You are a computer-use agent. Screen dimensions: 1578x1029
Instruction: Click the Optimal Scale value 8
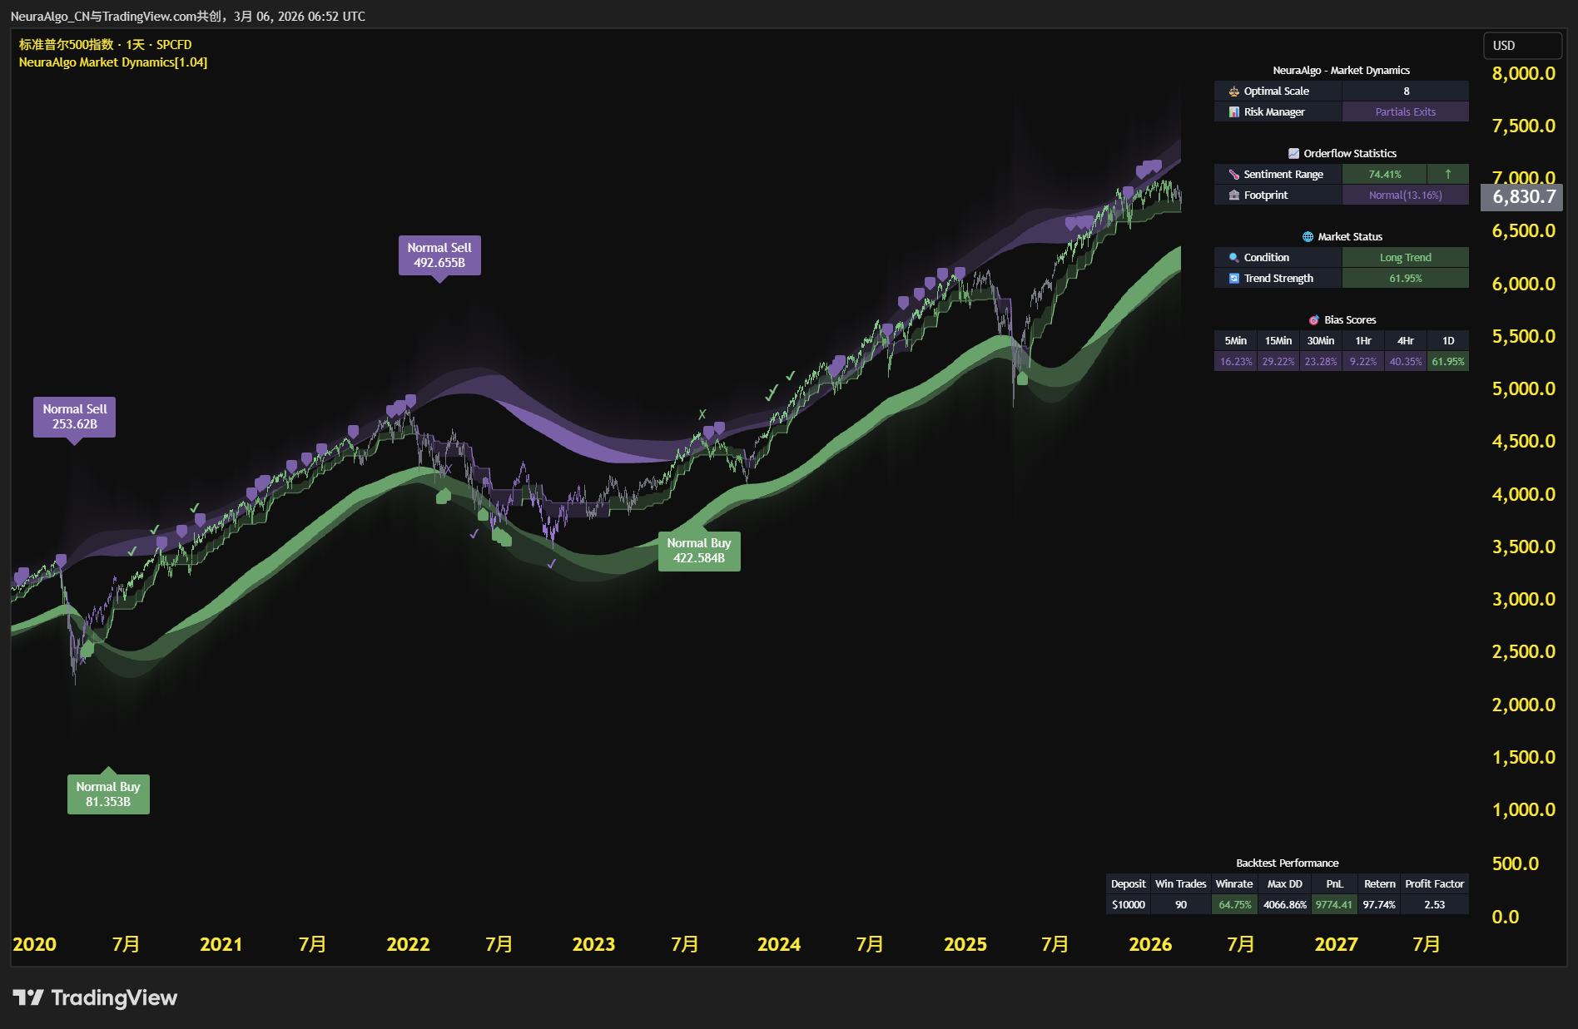[x=1406, y=92]
